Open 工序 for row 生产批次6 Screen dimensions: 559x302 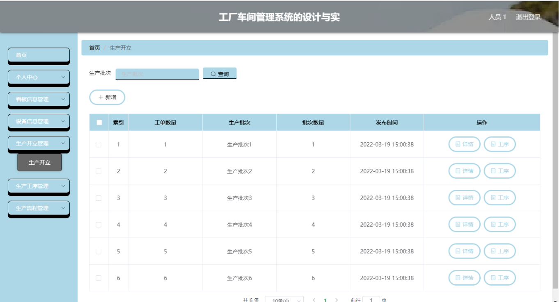(499, 278)
